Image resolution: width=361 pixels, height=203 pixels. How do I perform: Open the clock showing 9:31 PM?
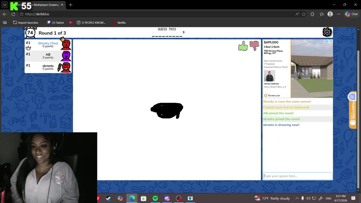(x=340, y=198)
